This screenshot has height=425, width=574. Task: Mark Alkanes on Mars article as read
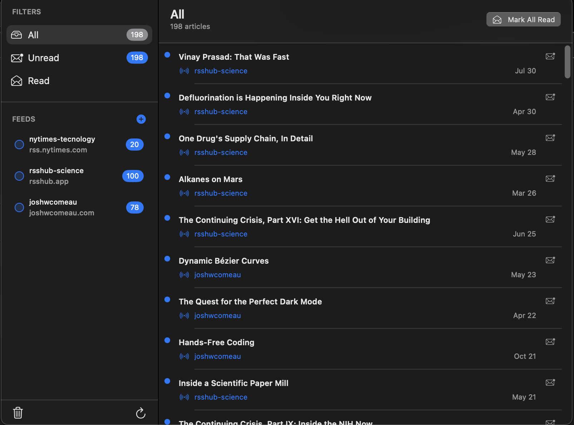tap(550, 179)
